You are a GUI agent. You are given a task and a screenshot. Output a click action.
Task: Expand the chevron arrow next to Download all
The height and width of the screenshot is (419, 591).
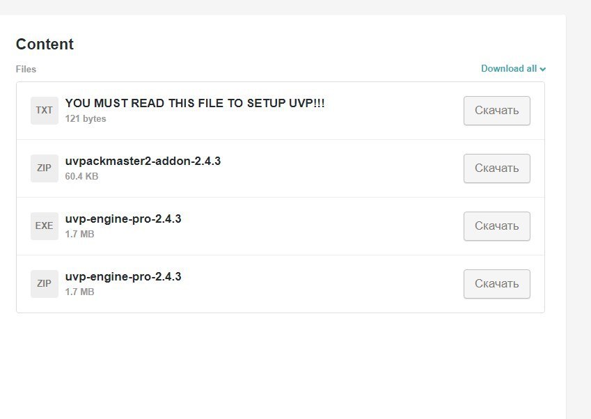pyautogui.click(x=543, y=70)
